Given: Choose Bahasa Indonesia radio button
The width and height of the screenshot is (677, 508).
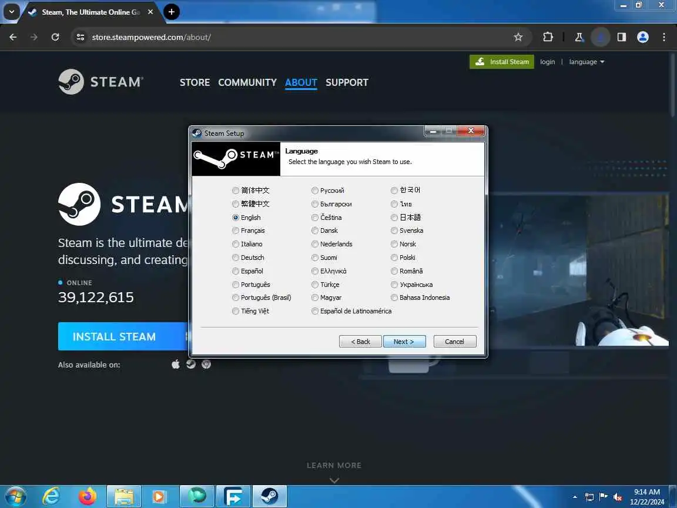Looking at the screenshot, I should pos(394,298).
